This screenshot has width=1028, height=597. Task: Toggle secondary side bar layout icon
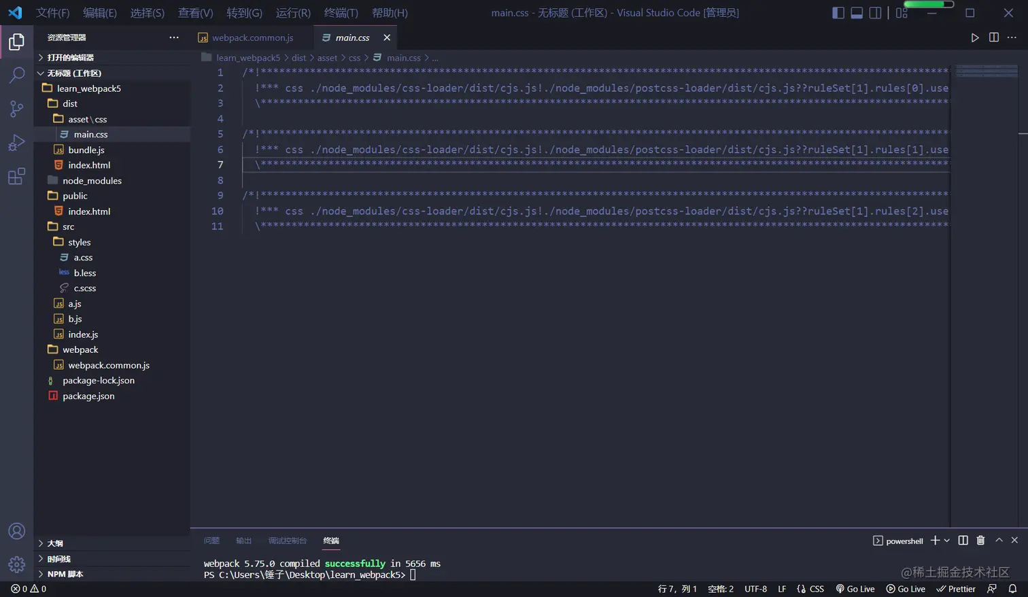pos(875,13)
